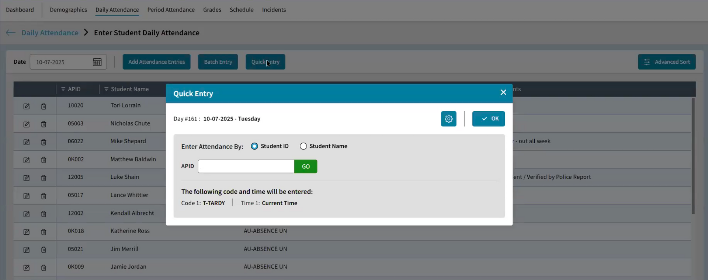This screenshot has height=280, width=708.
Task: Click Katherine Ross's AU-ABSENCE UN code
Action: coord(265,231)
